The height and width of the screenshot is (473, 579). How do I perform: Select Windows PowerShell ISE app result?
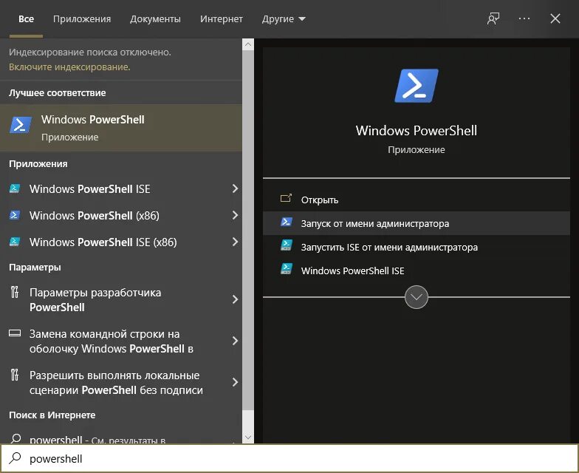point(121,189)
